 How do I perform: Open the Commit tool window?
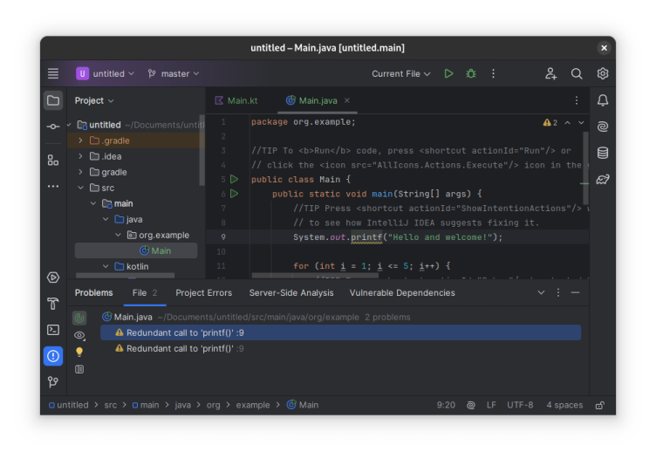click(53, 126)
